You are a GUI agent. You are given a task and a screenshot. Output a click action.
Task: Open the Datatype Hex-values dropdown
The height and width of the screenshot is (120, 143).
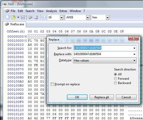click(x=105, y=60)
